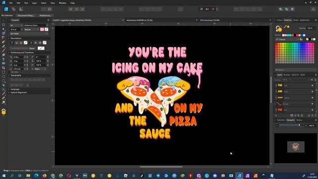The width and height of the screenshot is (318, 179).
Task: Select the Artboard tool
Action: [3, 25]
